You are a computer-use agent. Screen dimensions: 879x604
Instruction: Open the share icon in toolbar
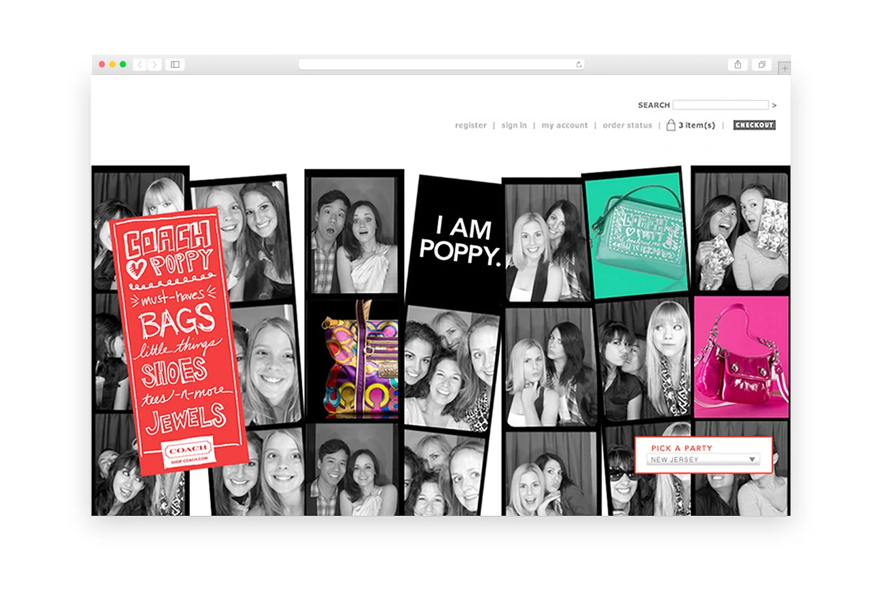(x=738, y=64)
